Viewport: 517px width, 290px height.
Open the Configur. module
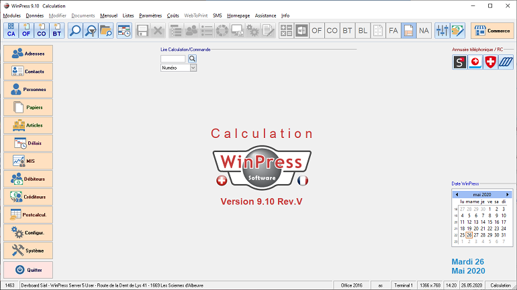pos(28,233)
